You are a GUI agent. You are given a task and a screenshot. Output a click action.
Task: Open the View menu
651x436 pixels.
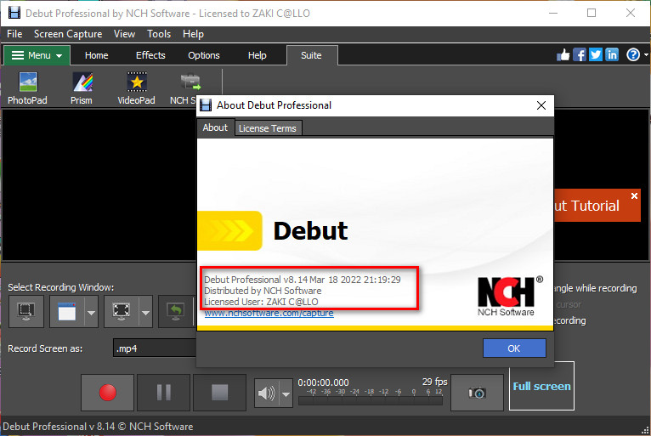point(125,34)
